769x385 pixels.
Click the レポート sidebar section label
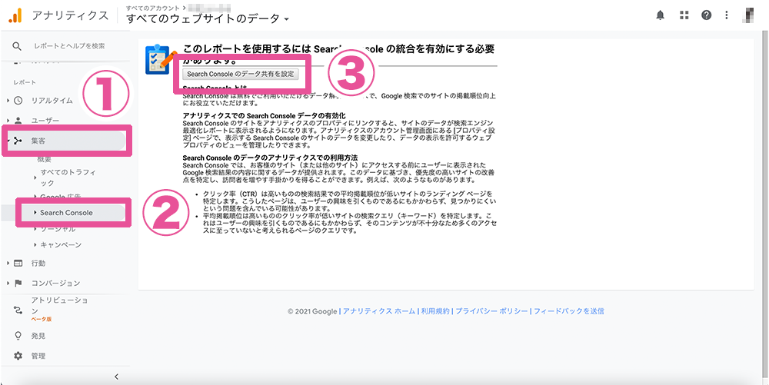pyautogui.click(x=25, y=82)
